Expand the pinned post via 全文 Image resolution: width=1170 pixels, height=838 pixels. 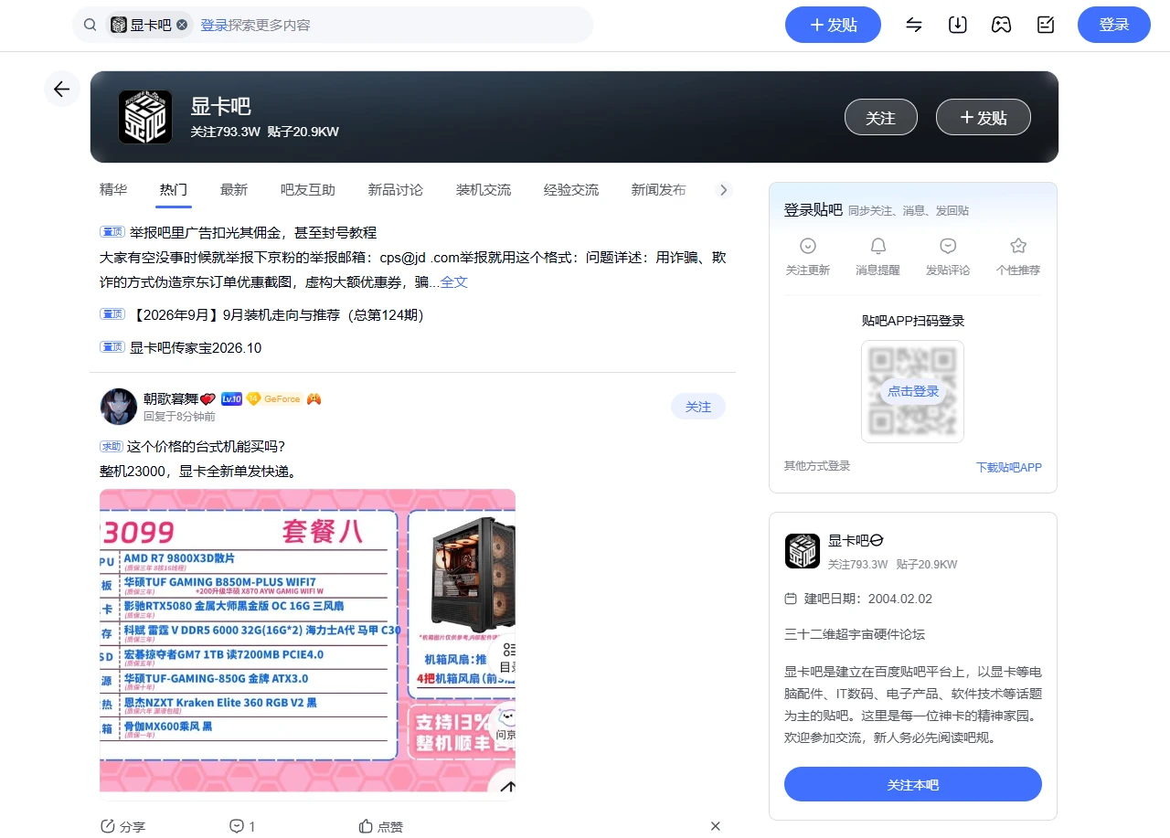tap(454, 282)
